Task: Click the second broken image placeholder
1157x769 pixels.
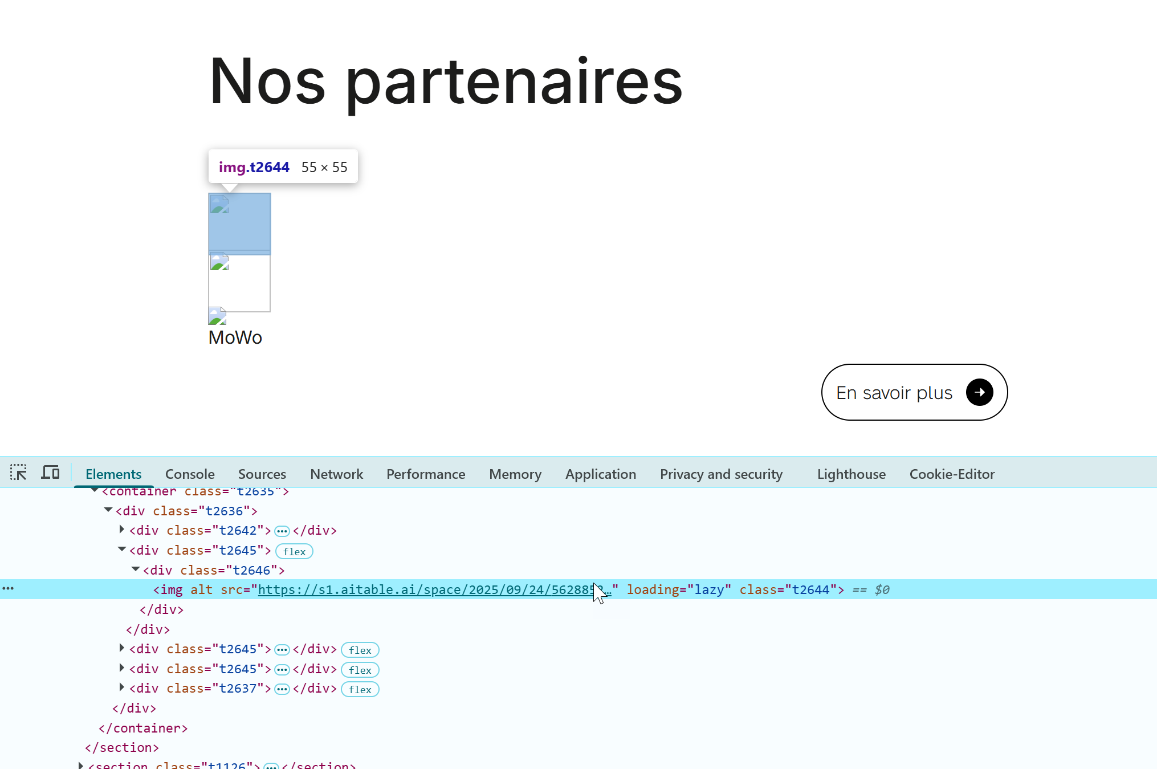Action: tap(219, 262)
